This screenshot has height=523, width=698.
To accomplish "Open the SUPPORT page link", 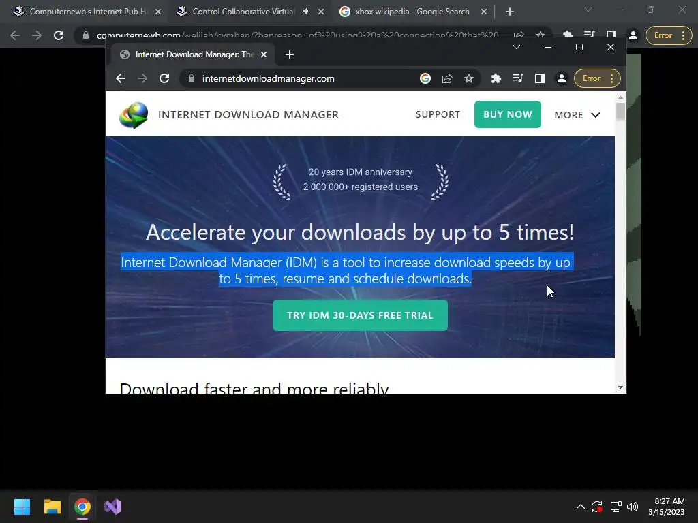I will (x=438, y=114).
